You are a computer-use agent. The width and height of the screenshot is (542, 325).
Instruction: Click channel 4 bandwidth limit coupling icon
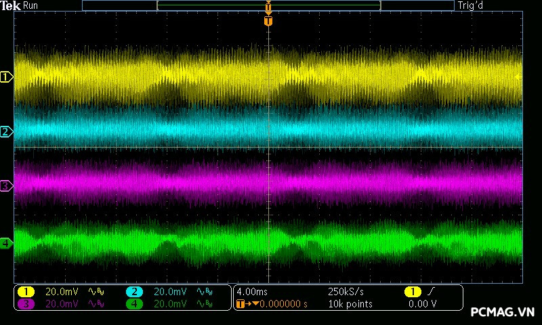point(203,304)
